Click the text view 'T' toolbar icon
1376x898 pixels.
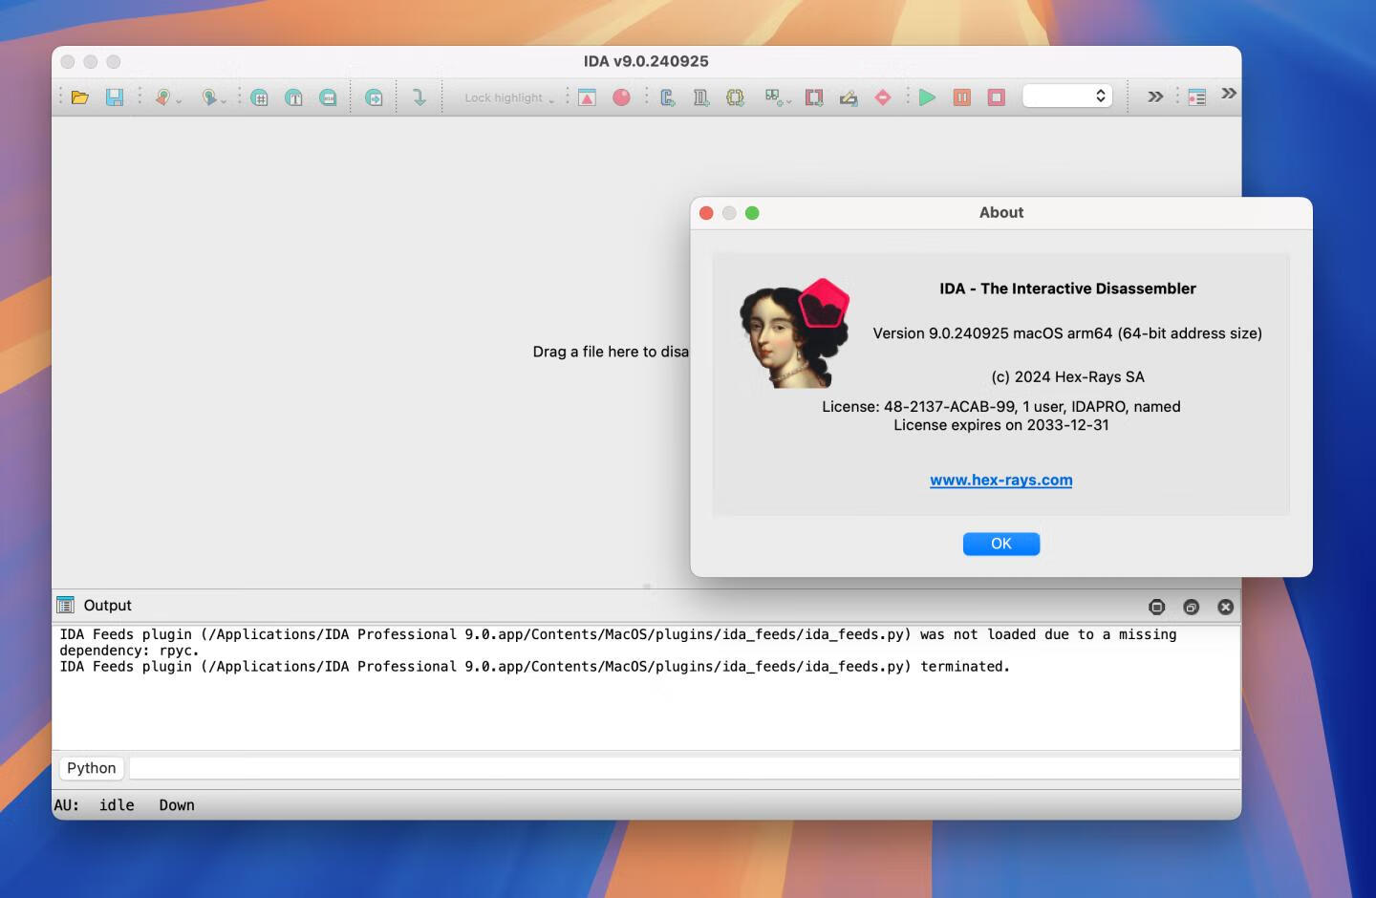pyautogui.click(x=294, y=97)
